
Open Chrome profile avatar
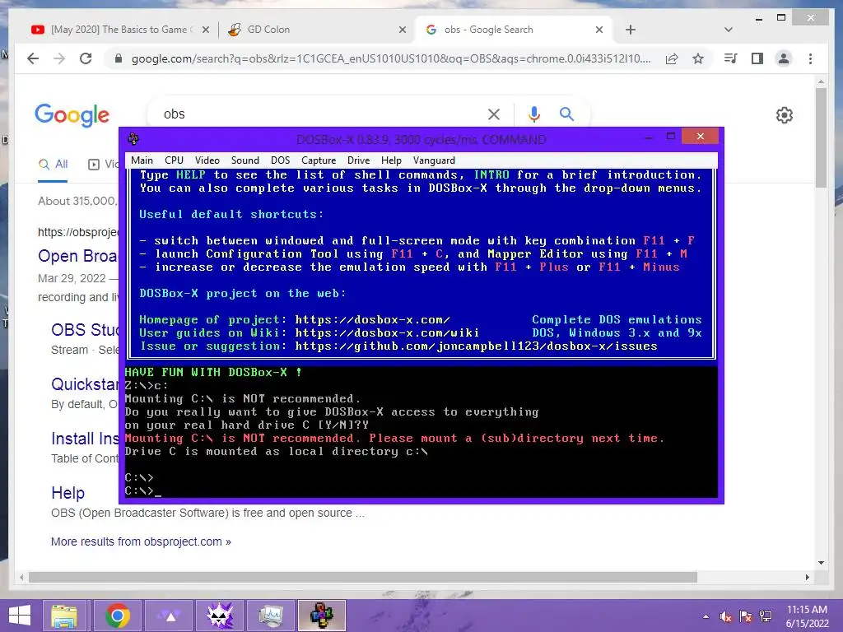coord(784,58)
